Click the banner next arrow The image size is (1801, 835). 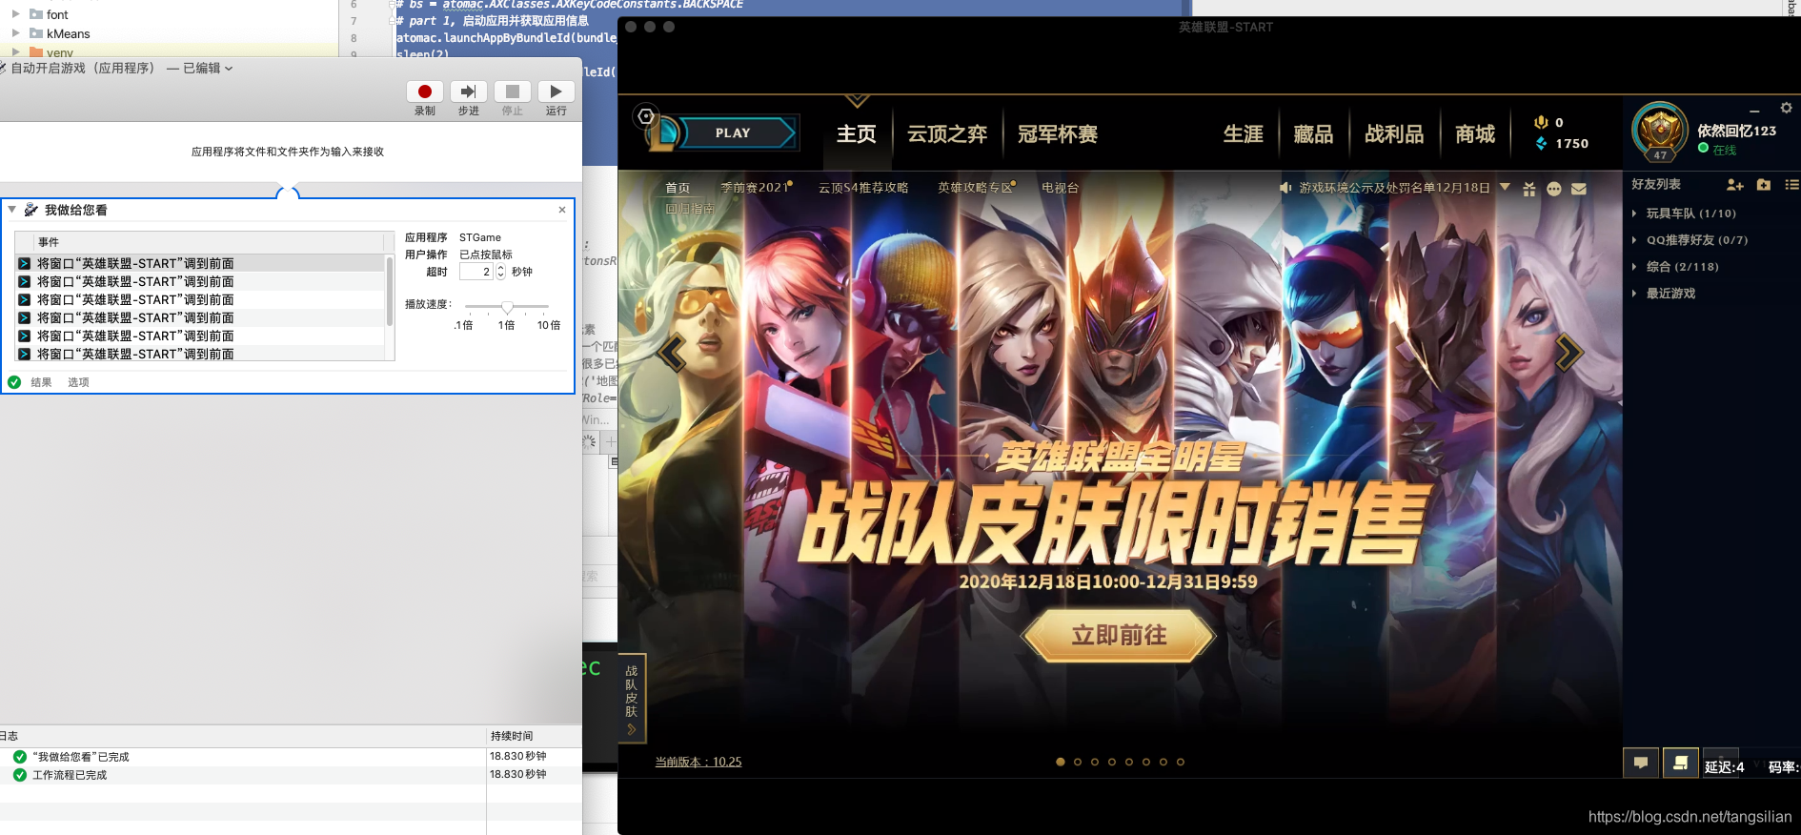(1569, 353)
